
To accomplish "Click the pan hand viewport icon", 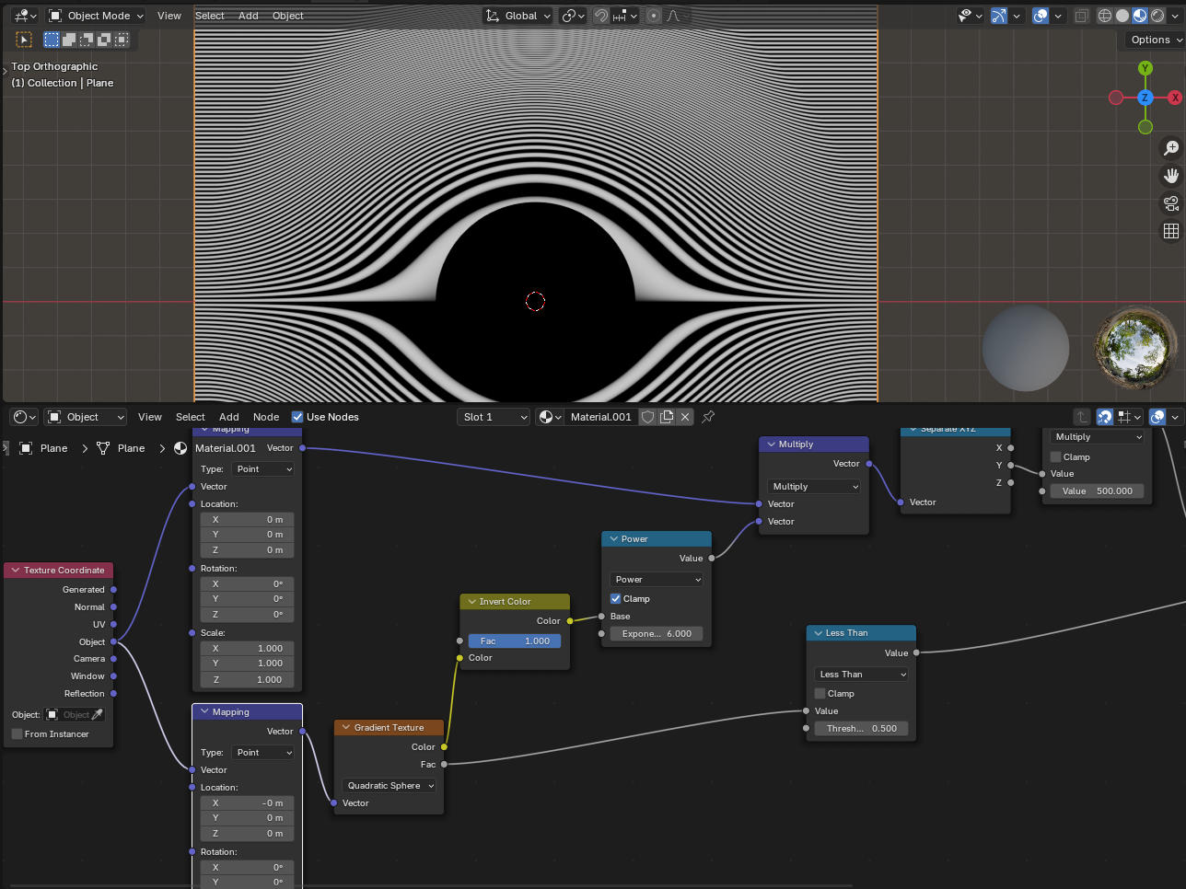I will [x=1171, y=176].
